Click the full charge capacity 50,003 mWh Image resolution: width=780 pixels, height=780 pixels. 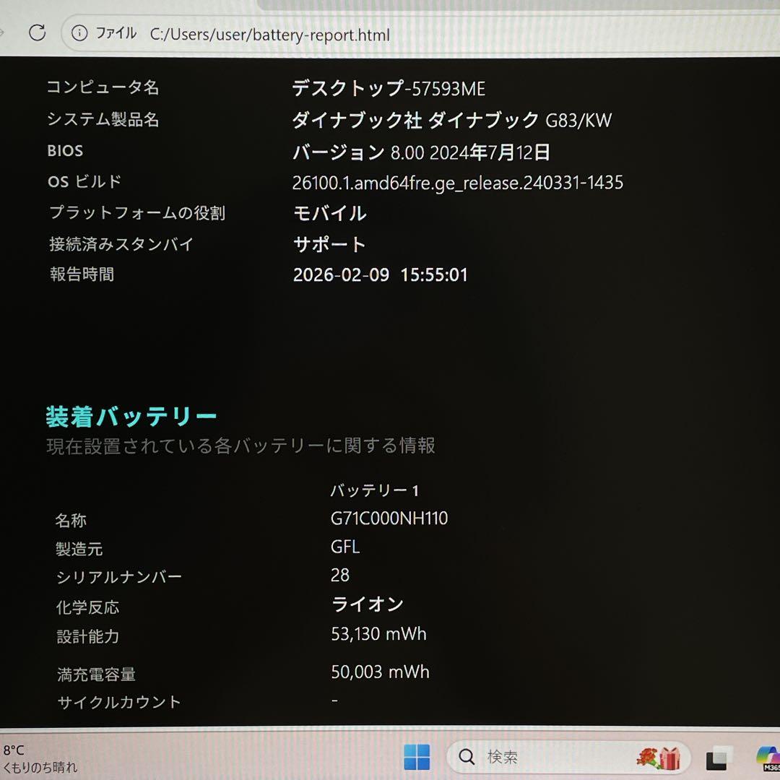380,672
